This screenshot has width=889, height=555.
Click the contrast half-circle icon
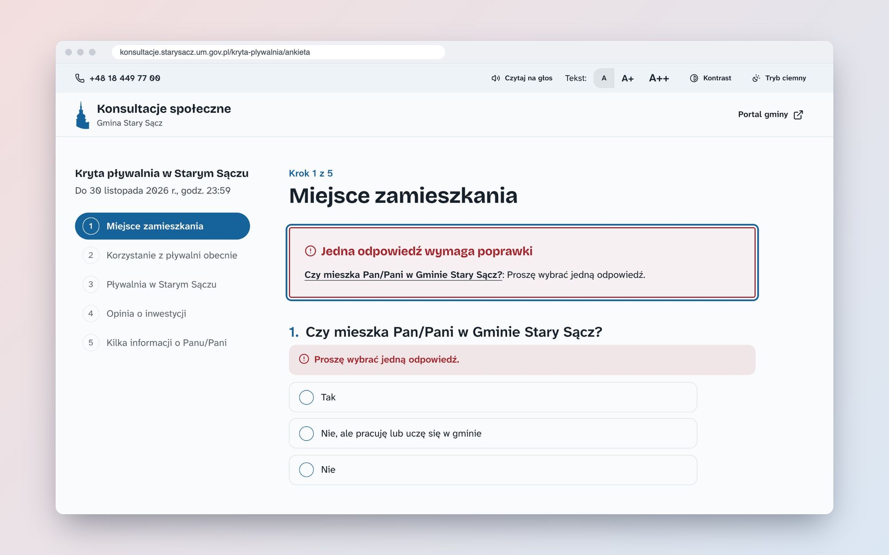pyautogui.click(x=694, y=78)
